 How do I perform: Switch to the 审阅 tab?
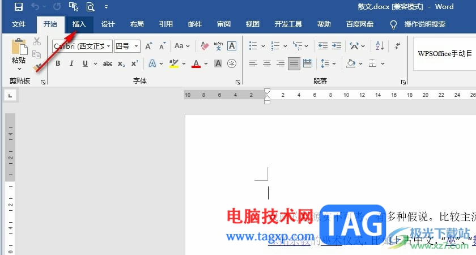tap(224, 24)
